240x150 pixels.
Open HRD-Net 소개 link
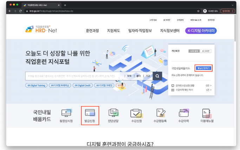(x=196, y=20)
